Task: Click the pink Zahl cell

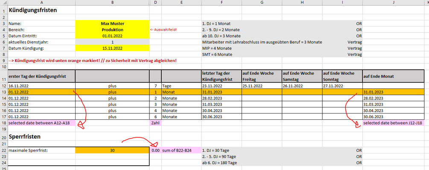Action: [155, 123]
